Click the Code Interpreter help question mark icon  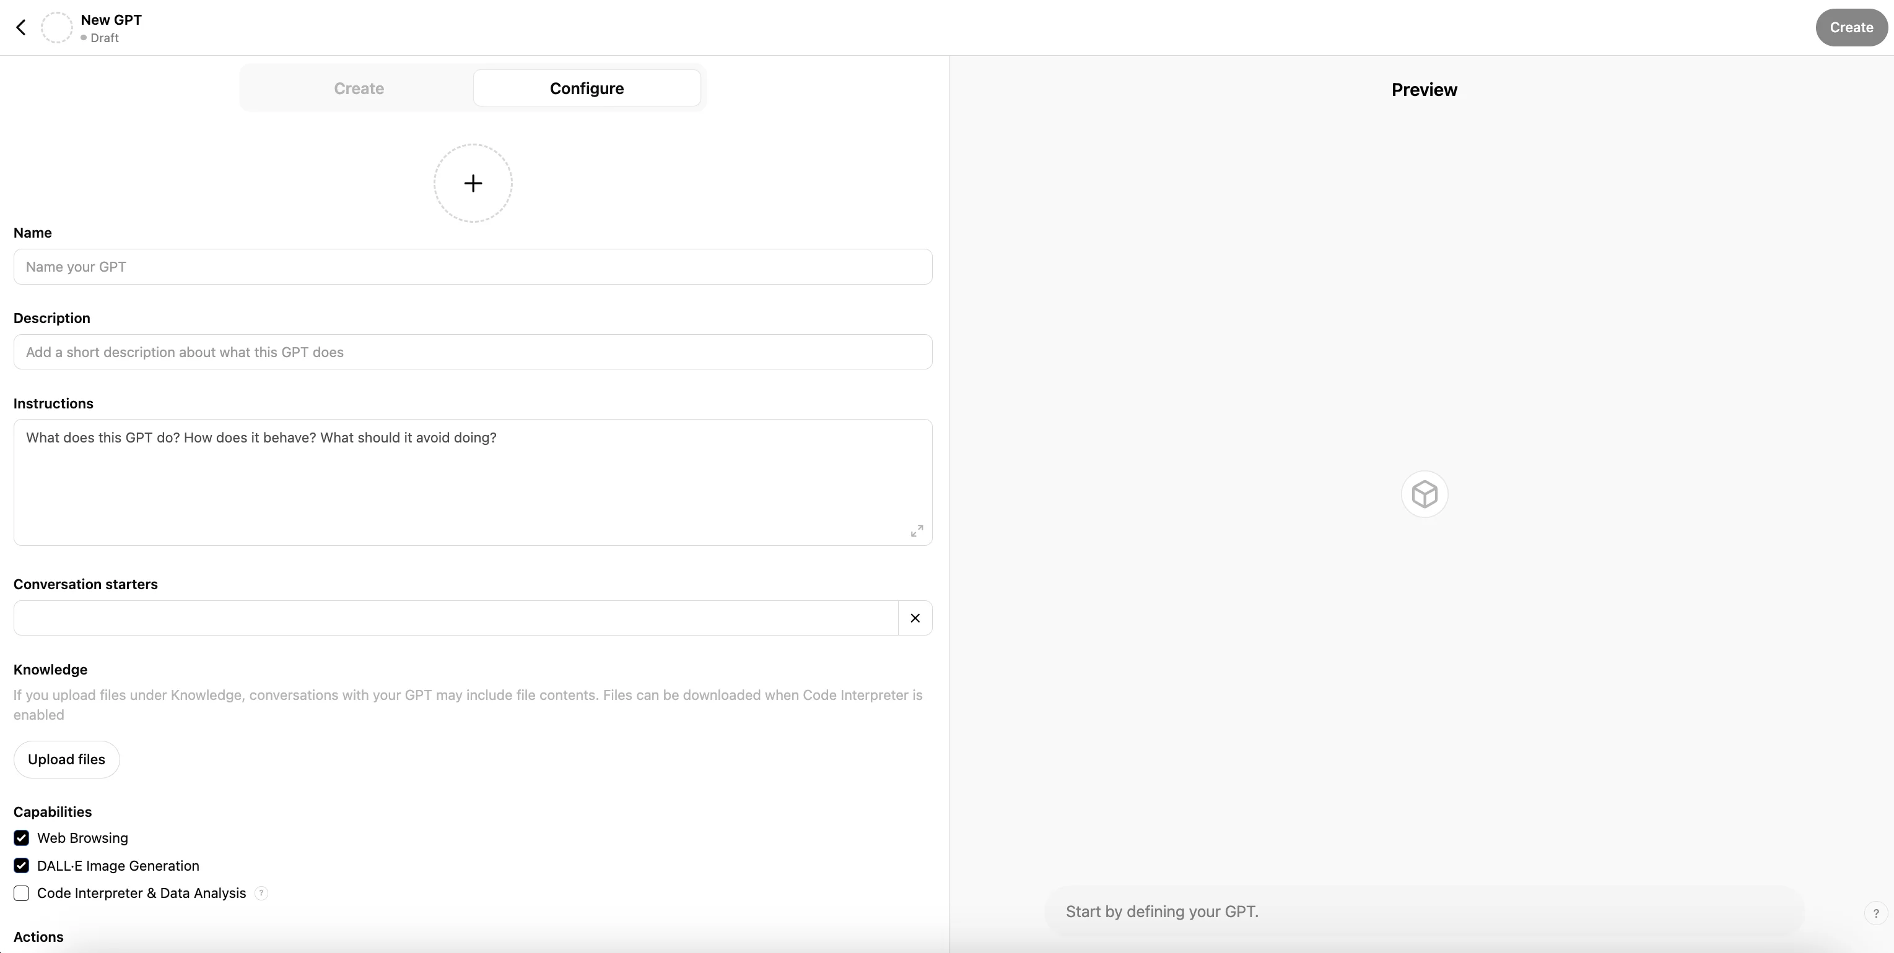pyautogui.click(x=261, y=893)
